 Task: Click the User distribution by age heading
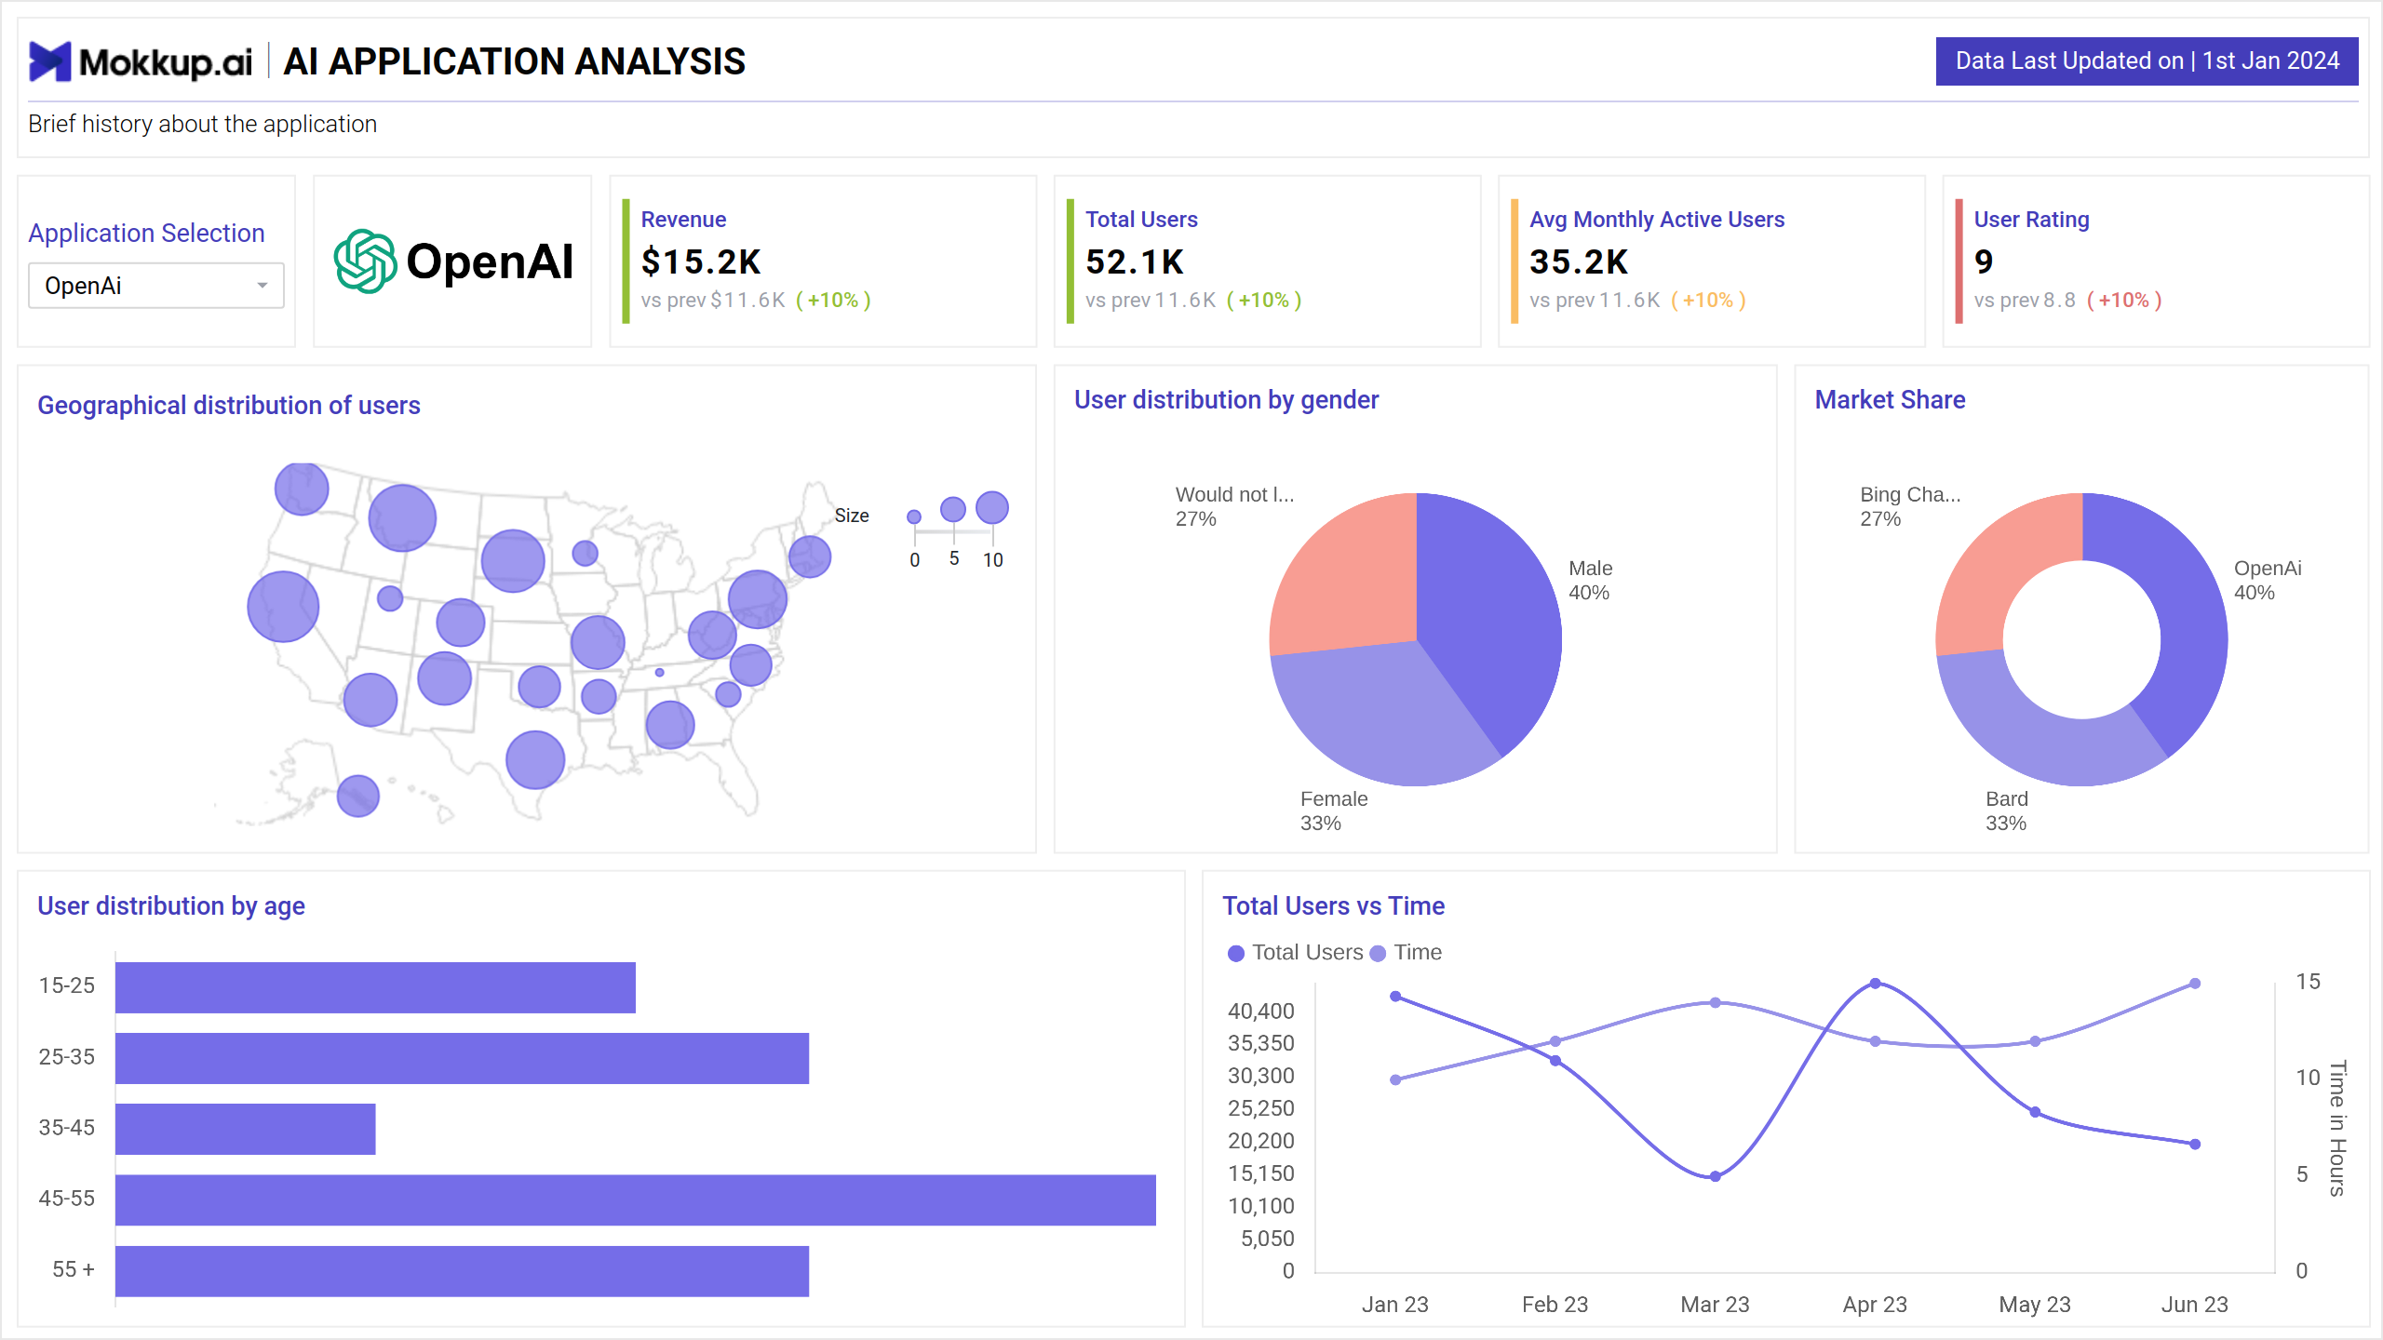[x=171, y=906]
